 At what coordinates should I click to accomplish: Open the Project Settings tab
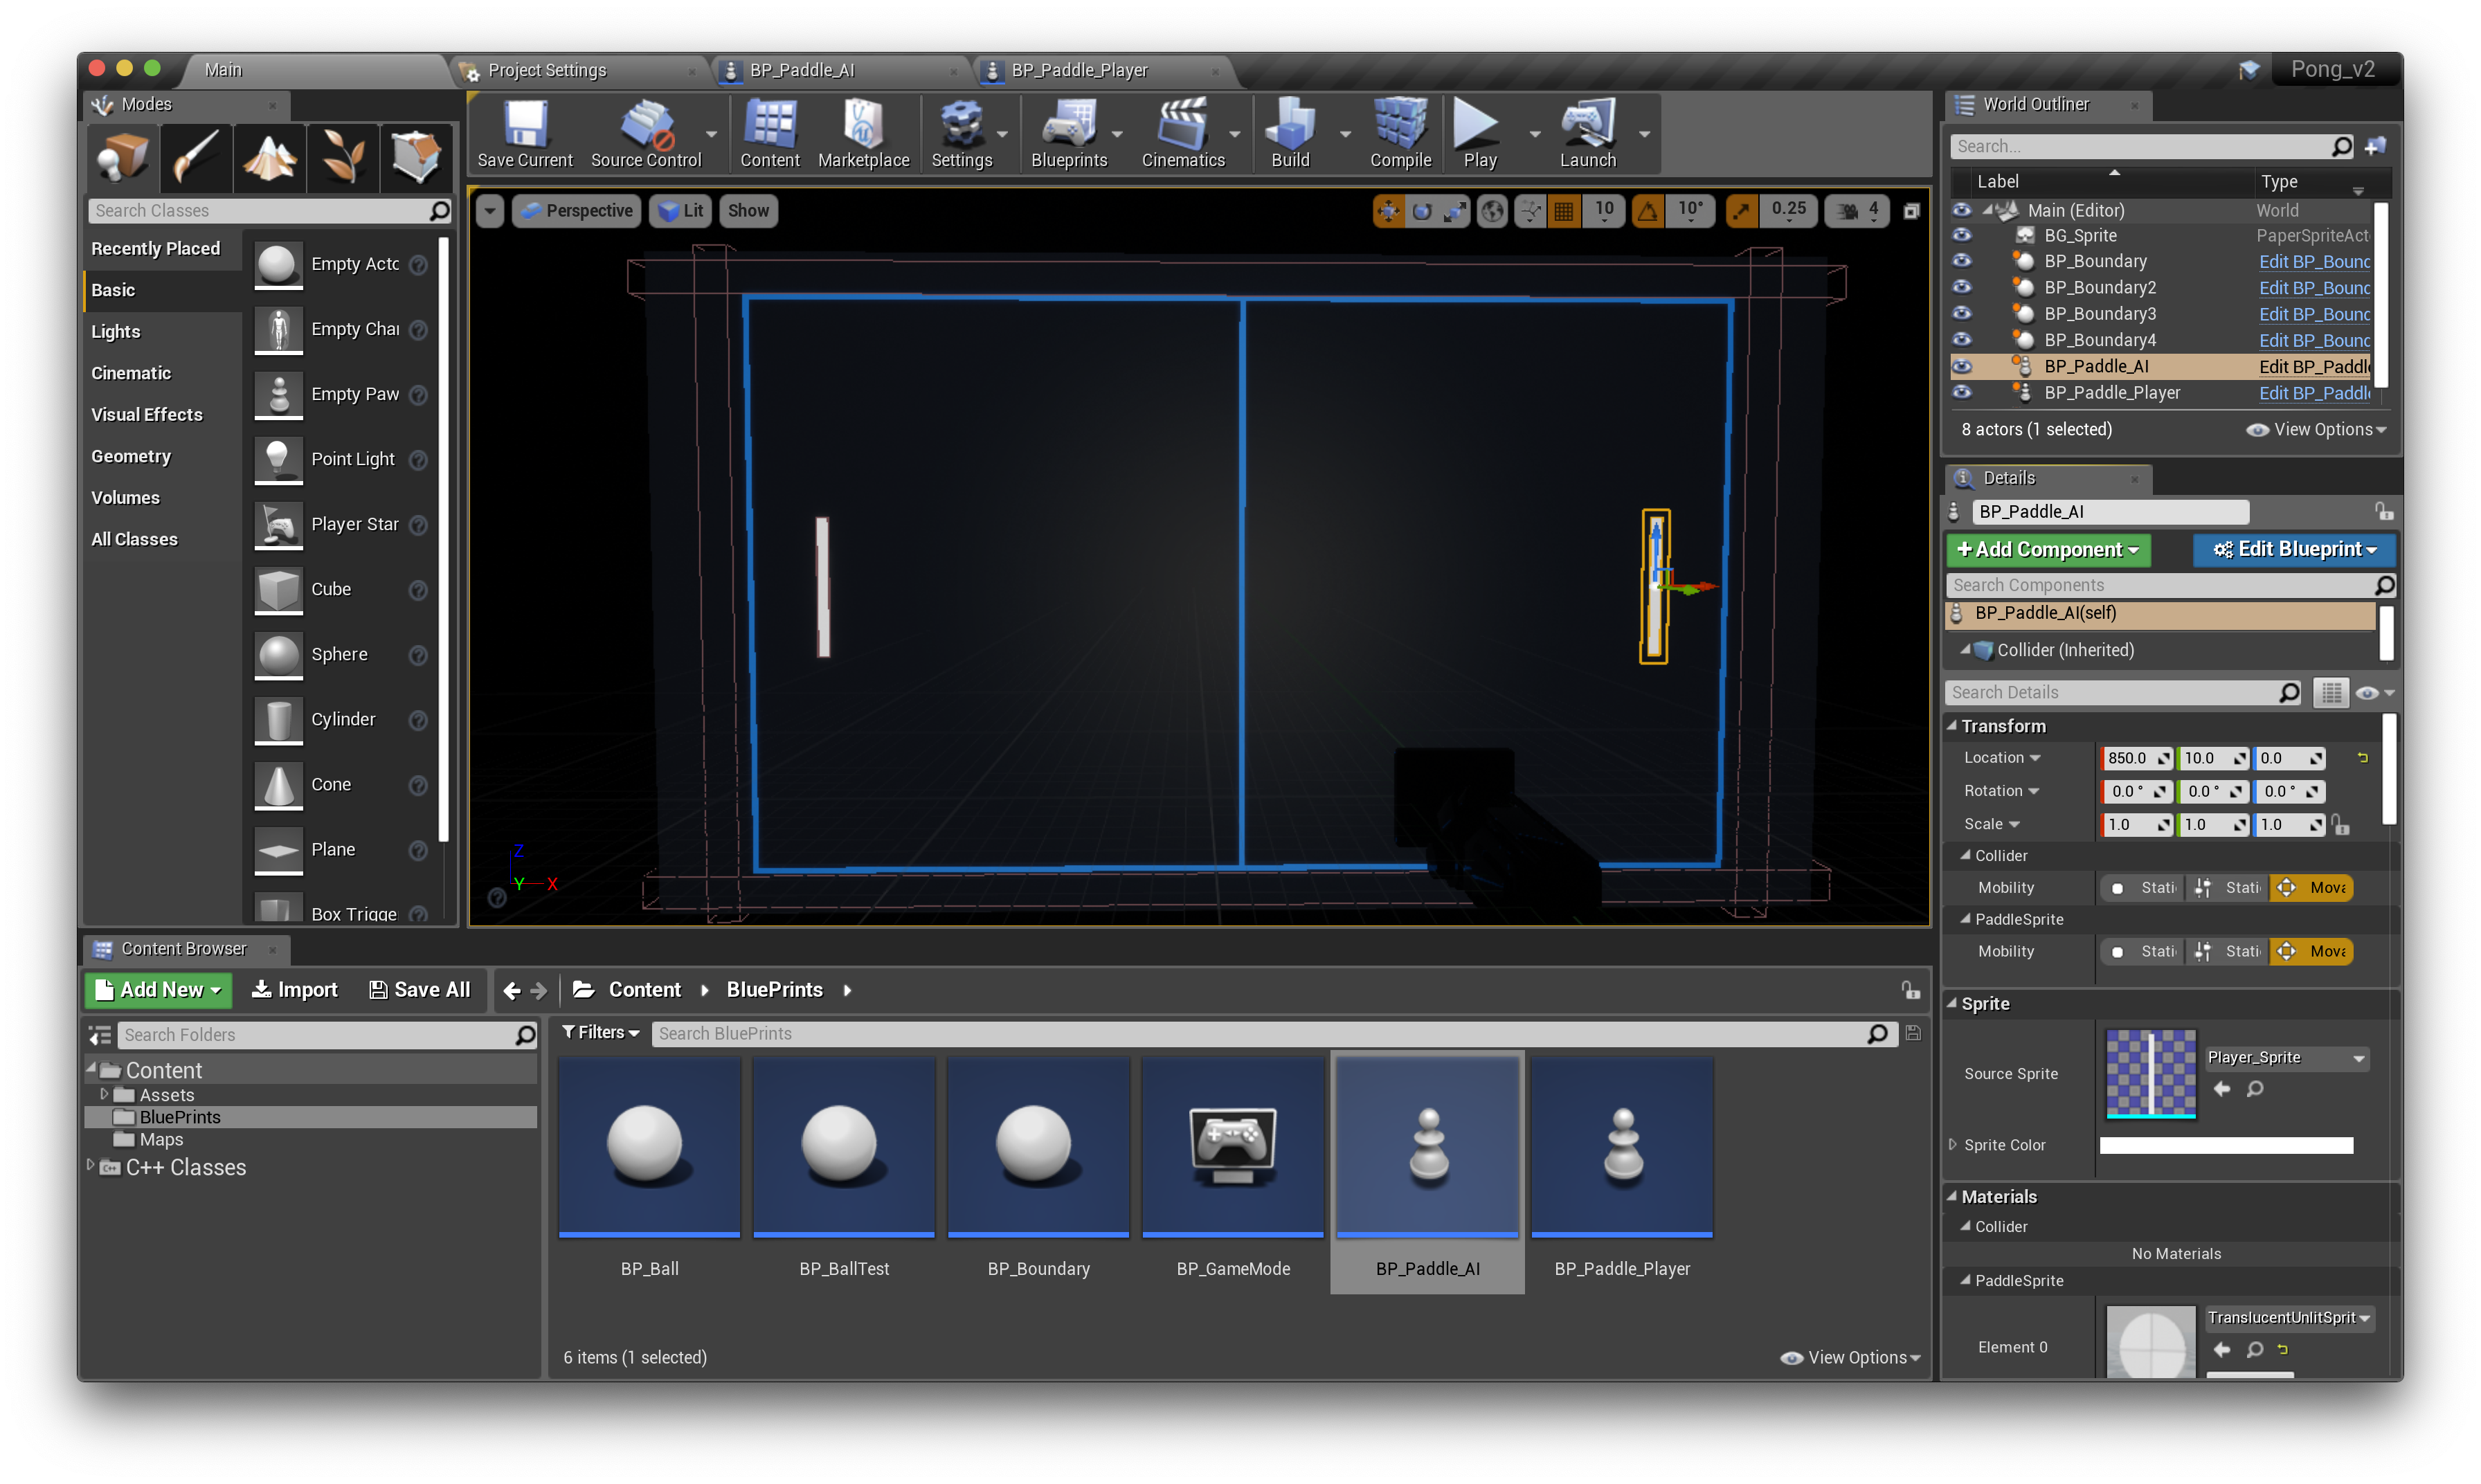coord(547,70)
